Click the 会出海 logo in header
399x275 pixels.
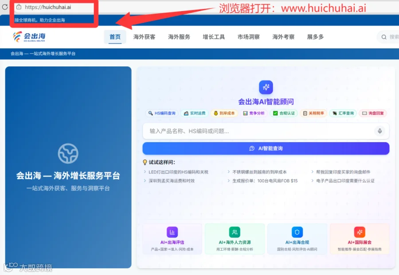tap(29, 37)
